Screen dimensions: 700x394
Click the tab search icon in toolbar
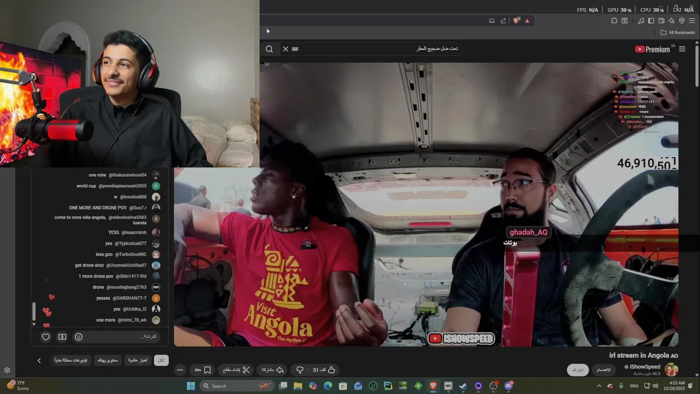coord(625,21)
